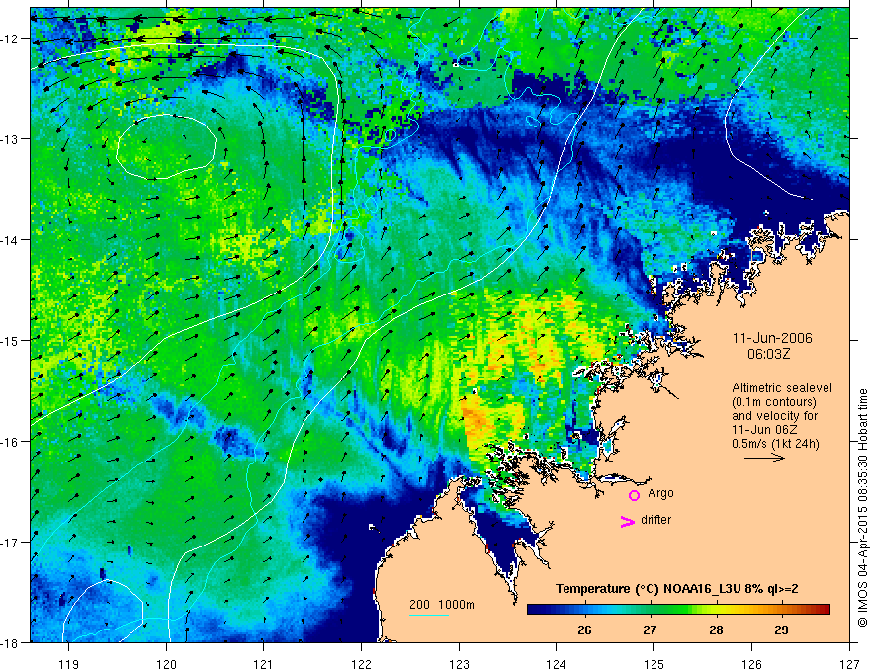Click the latitude axis label '-14'

click(10, 240)
